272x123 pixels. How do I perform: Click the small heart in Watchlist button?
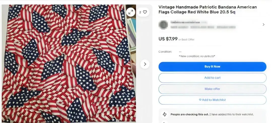[x=200, y=100]
